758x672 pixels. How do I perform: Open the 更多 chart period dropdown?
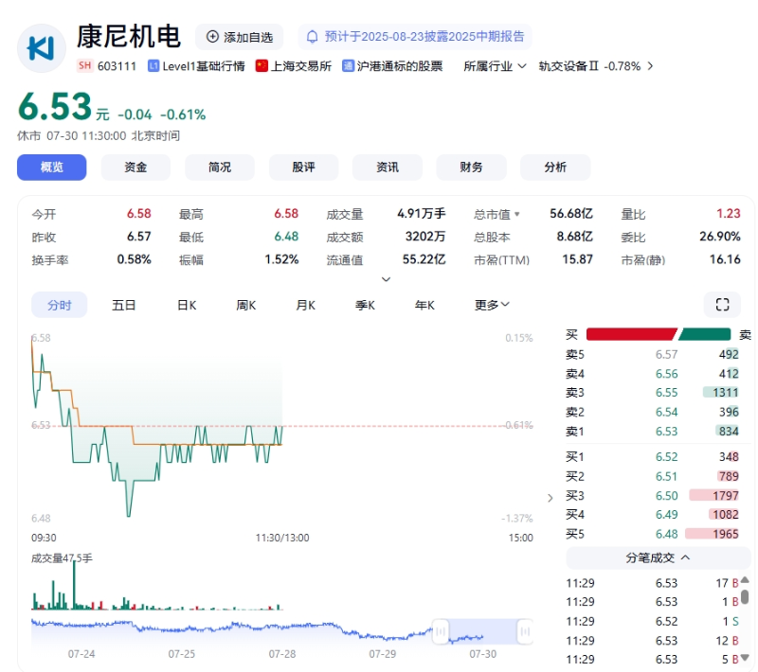pos(492,305)
